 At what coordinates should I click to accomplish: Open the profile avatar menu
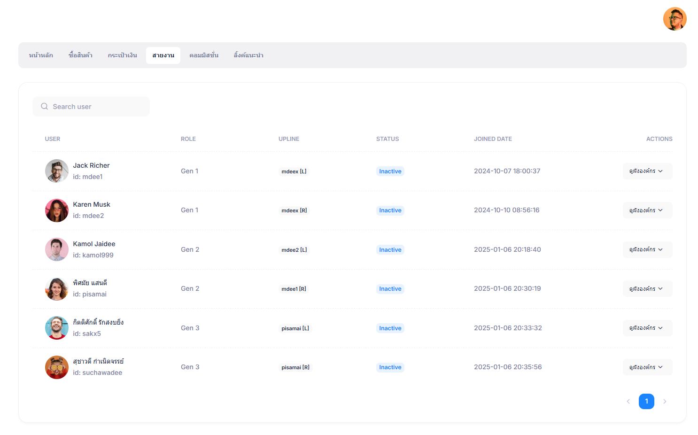(x=675, y=19)
